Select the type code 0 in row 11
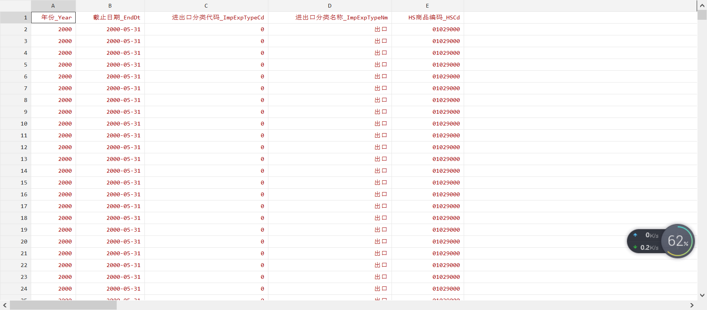This screenshot has height=310, width=707. point(206,135)
